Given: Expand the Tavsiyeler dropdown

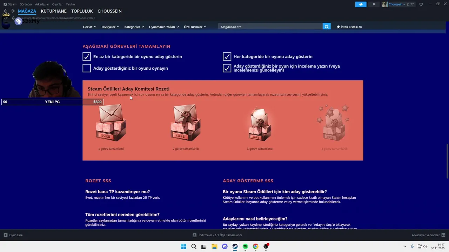Looking at the screenshot, I should 110,27.
